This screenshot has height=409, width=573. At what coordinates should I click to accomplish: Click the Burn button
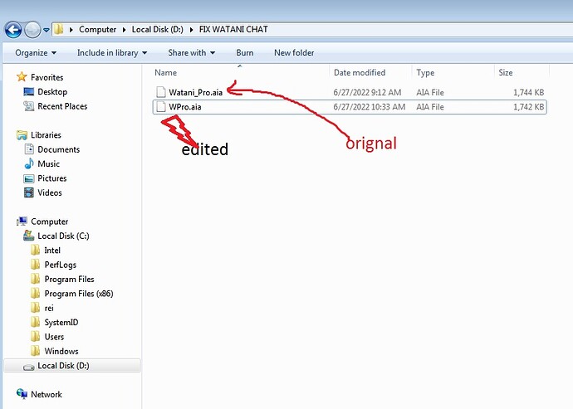click(244, 53)
